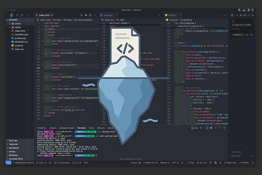Open more actions for style.css editor group
The width and height of the screenshot is (262, 175).
tap(159, 15)
